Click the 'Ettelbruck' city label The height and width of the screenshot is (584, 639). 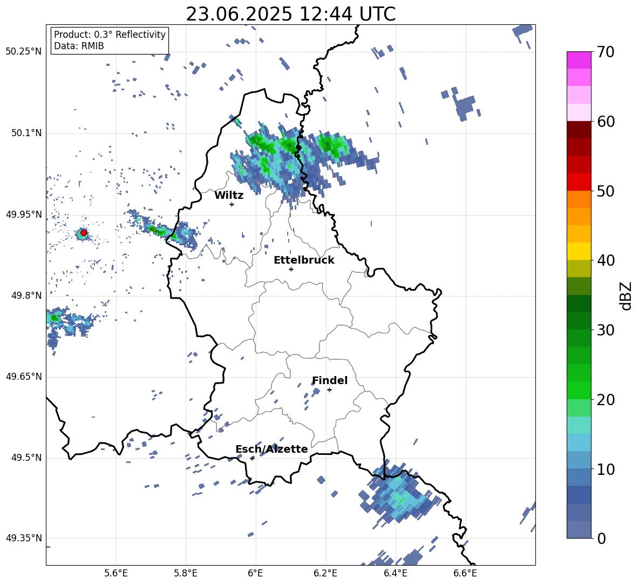click(304, 260)
